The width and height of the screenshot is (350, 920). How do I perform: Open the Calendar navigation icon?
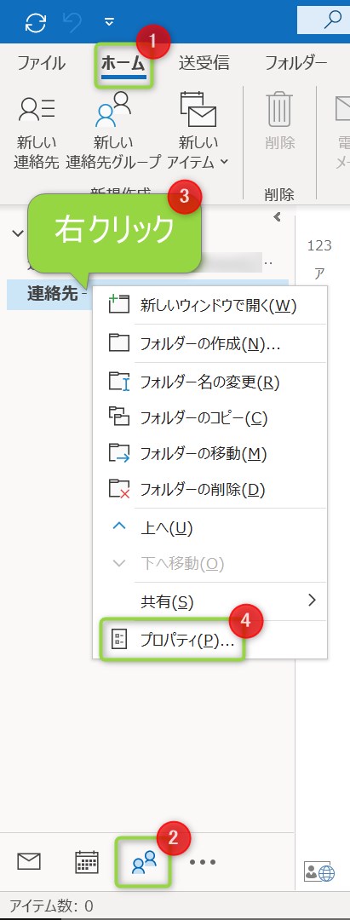(88, 861)
